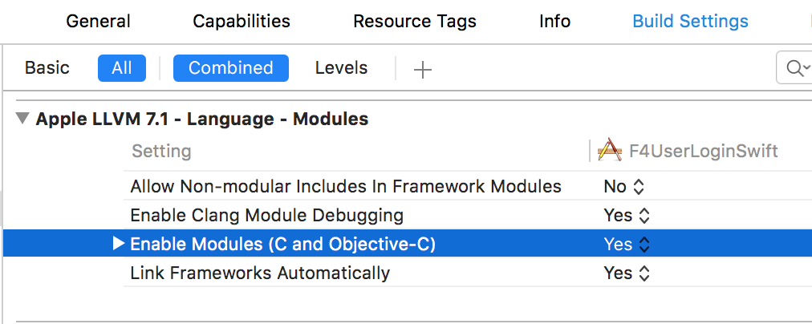The height and width of the screenshot is (324, 812).
Task: Select the Build Settings tab
Action: (690, 21)
